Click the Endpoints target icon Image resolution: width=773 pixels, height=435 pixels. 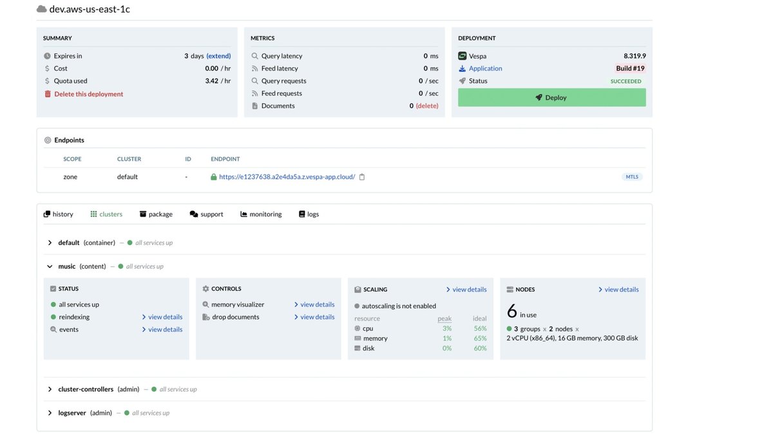coord(48,140)
